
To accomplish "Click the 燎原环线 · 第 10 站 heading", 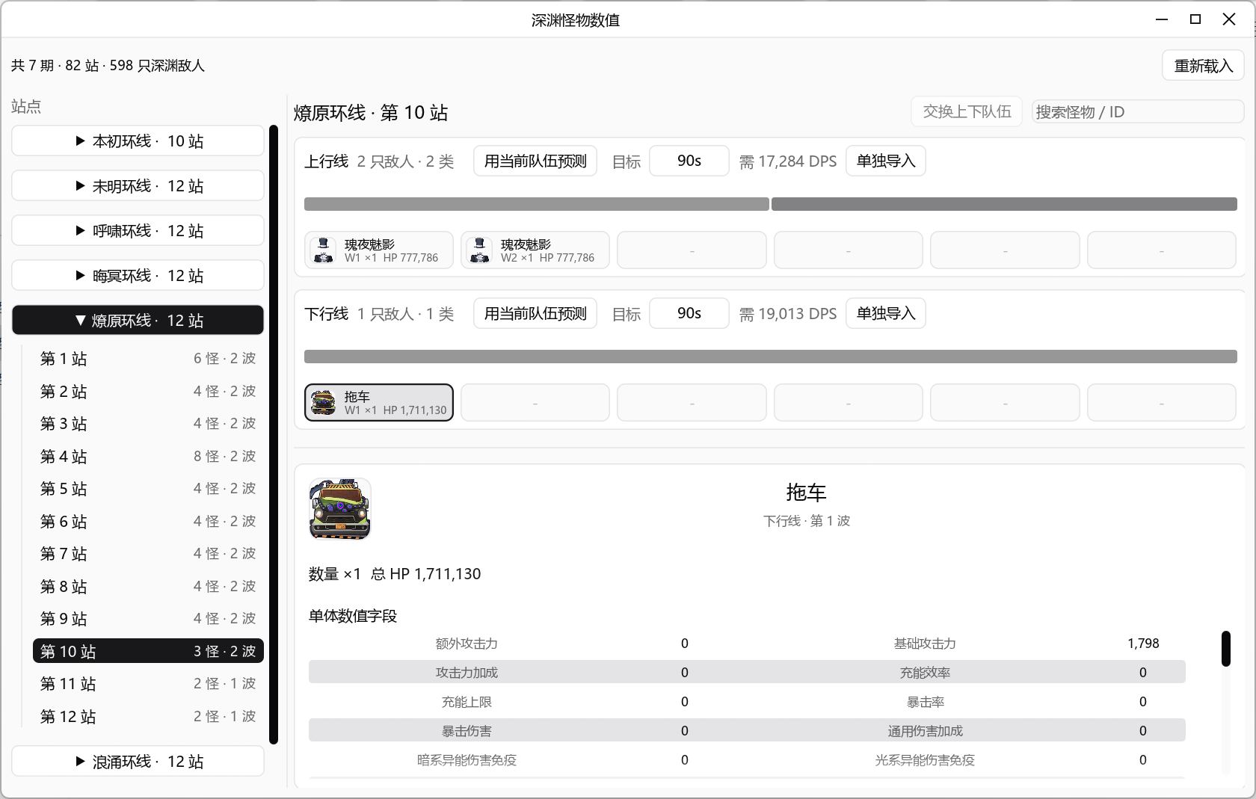I will point(371,113).
